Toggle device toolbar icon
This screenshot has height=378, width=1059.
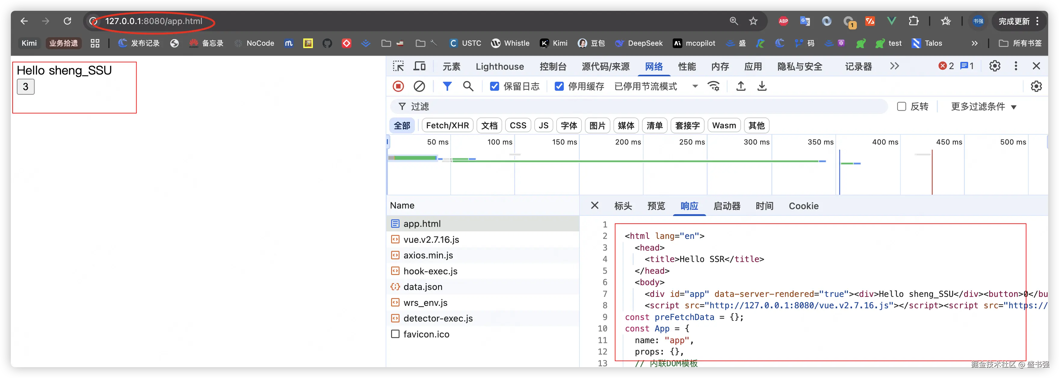click(419, 66)
